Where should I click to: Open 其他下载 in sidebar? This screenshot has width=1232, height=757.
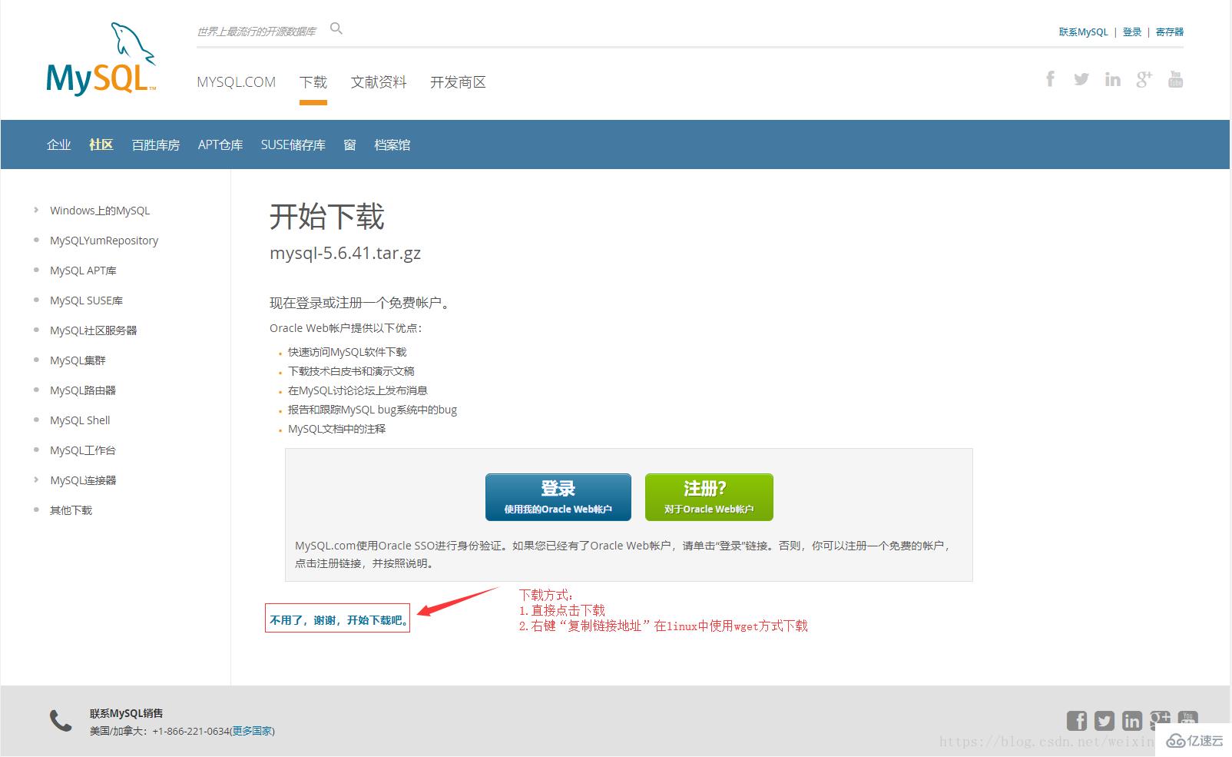click(x=71, y=510)
